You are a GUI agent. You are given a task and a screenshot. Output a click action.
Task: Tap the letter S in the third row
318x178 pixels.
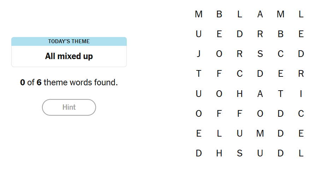(260, 54)
